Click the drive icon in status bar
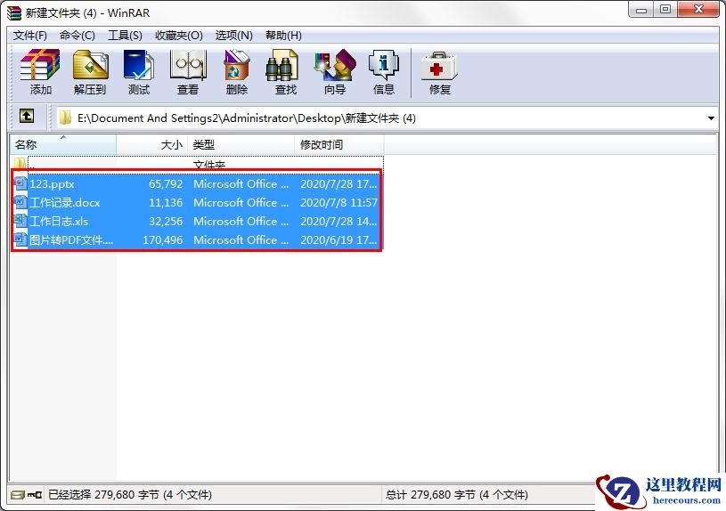The width and height of the screenshot is (726, 511). point(18,495)
